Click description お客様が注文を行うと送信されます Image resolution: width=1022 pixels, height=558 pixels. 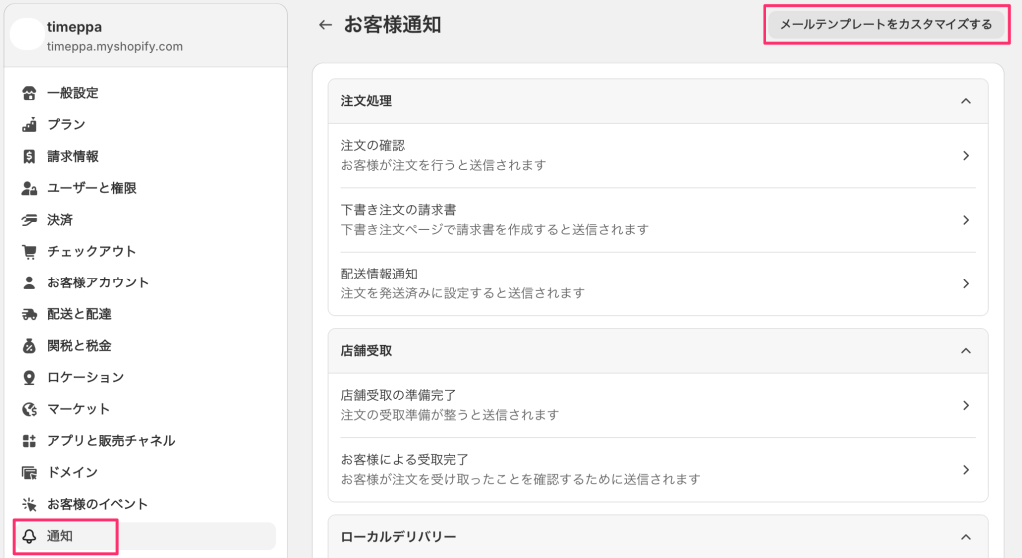click(443, 165)
